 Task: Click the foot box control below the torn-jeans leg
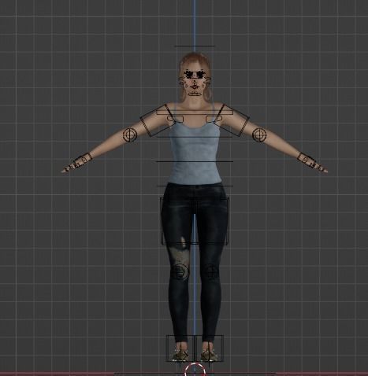180,348
